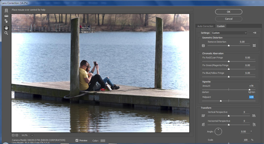Click the zoom out minus button

[x=13, y=135]
